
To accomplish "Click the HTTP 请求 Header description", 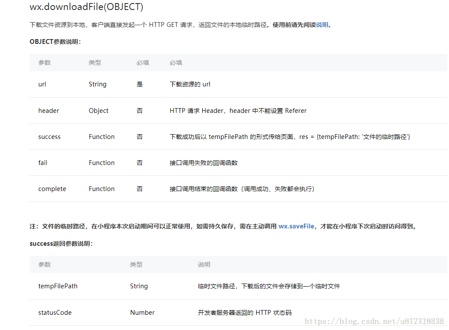I will click(238, 111).
